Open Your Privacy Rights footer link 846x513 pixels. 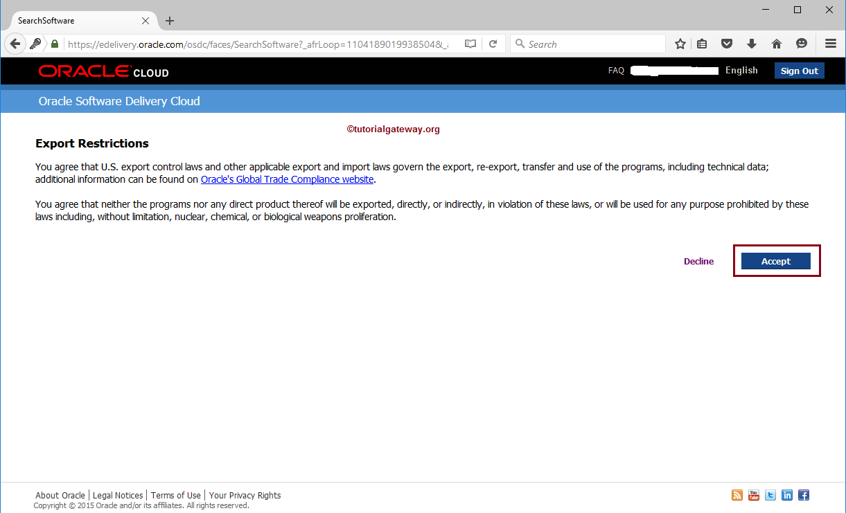245,495
